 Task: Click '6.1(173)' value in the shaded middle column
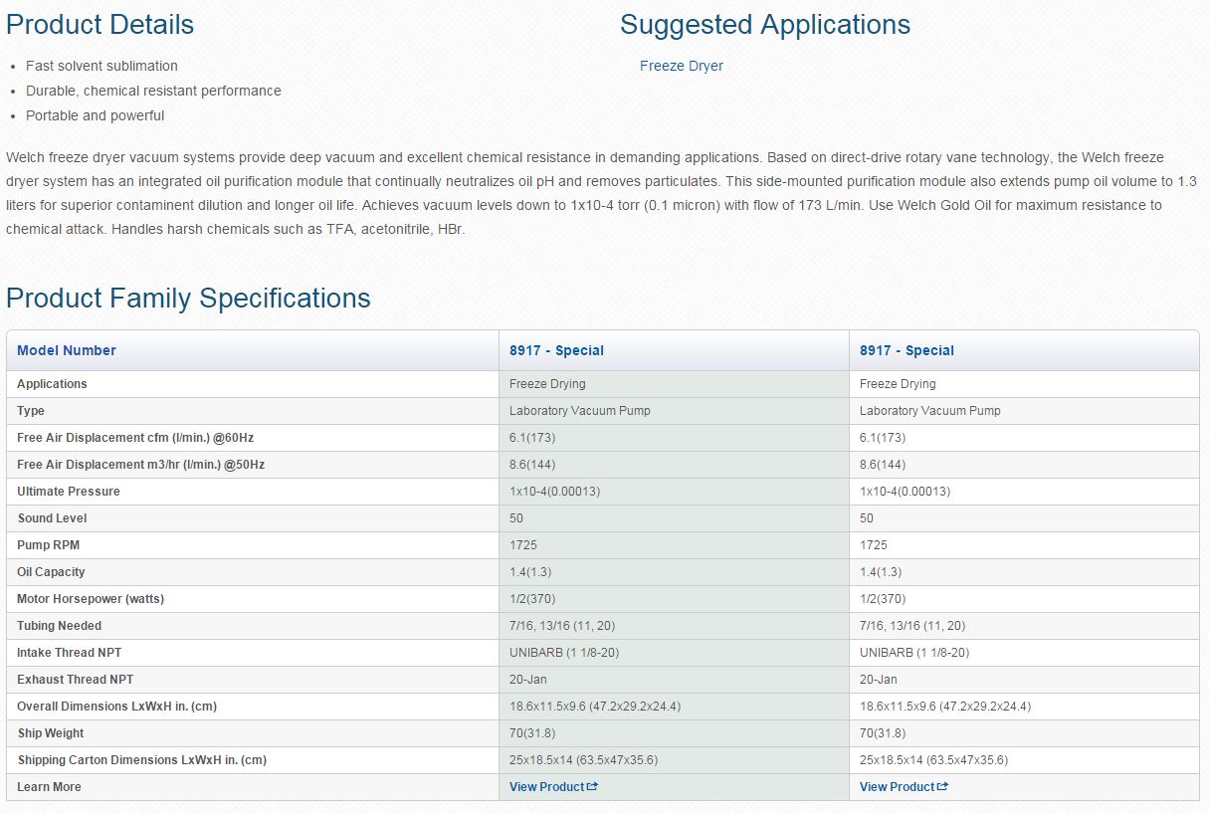pyautogui.click(x=532, y=438)
